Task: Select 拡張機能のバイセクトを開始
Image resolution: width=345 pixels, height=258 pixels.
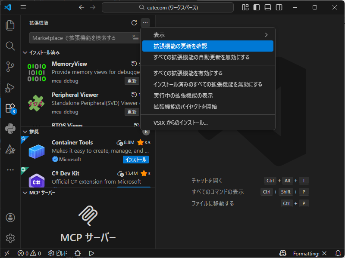Action: point(208,107)
